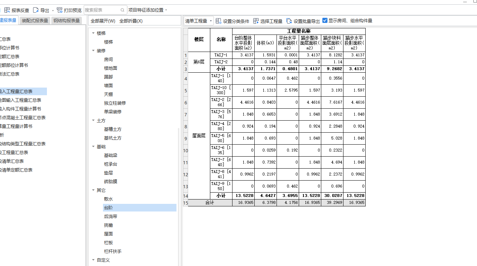Switch to 钢结构报表量 tab
477x266 pixels.
tap(67, 21)
